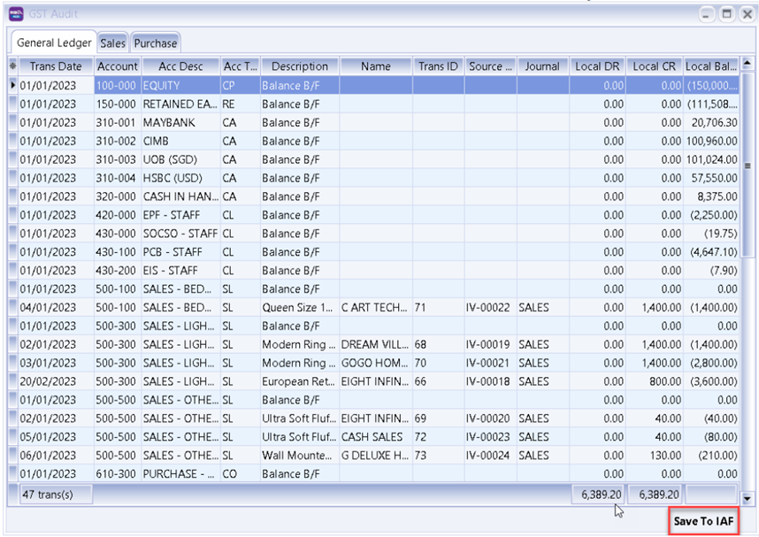Close the GST Audit window
Image resolution: width=759 pixels, height=537 pixels.
[x=745, y=14]
